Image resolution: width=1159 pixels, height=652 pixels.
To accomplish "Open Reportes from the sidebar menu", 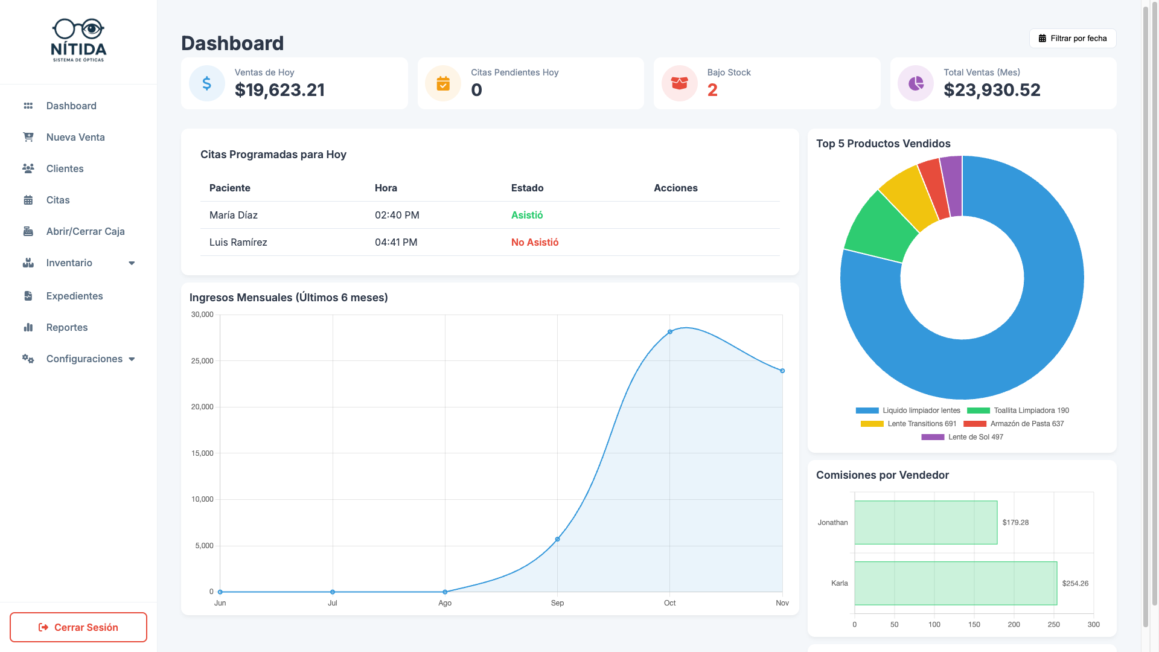I will pos(66,327).
